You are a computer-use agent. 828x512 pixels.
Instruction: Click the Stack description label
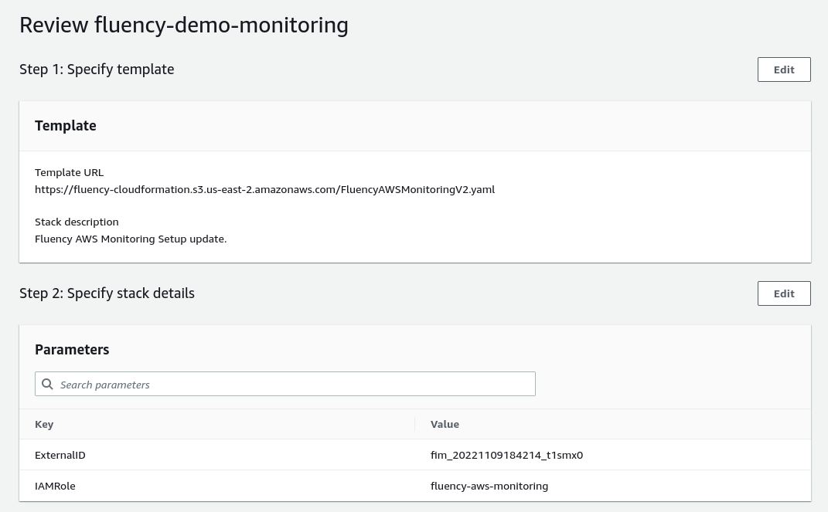77,222
